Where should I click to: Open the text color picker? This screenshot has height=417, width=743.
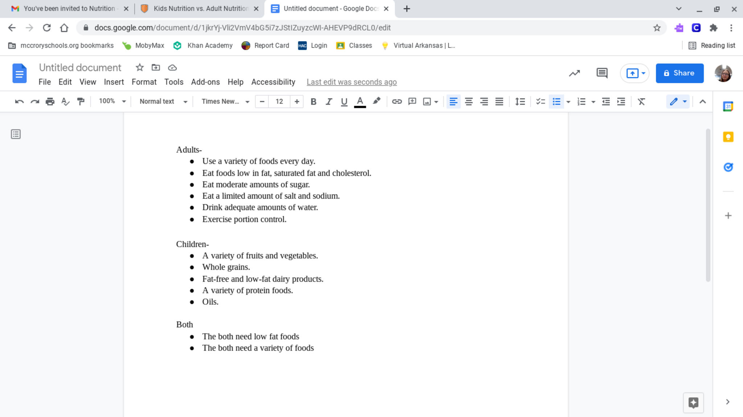[360, 101]
